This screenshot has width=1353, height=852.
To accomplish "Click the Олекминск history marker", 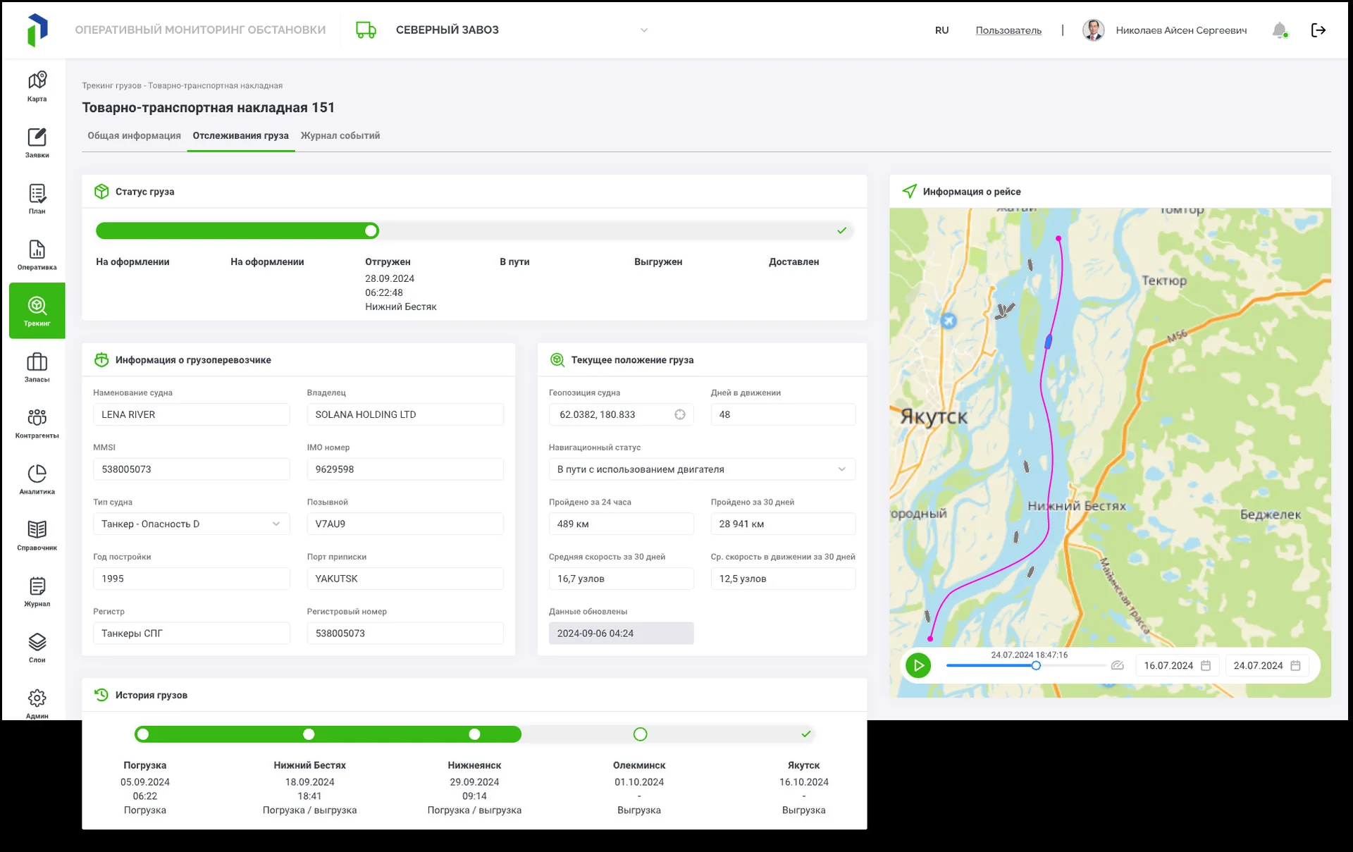I will pyautogui.click(x=640, y=734).
